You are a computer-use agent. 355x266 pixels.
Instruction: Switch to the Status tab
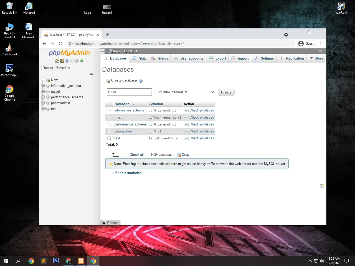tap(160, 58)
